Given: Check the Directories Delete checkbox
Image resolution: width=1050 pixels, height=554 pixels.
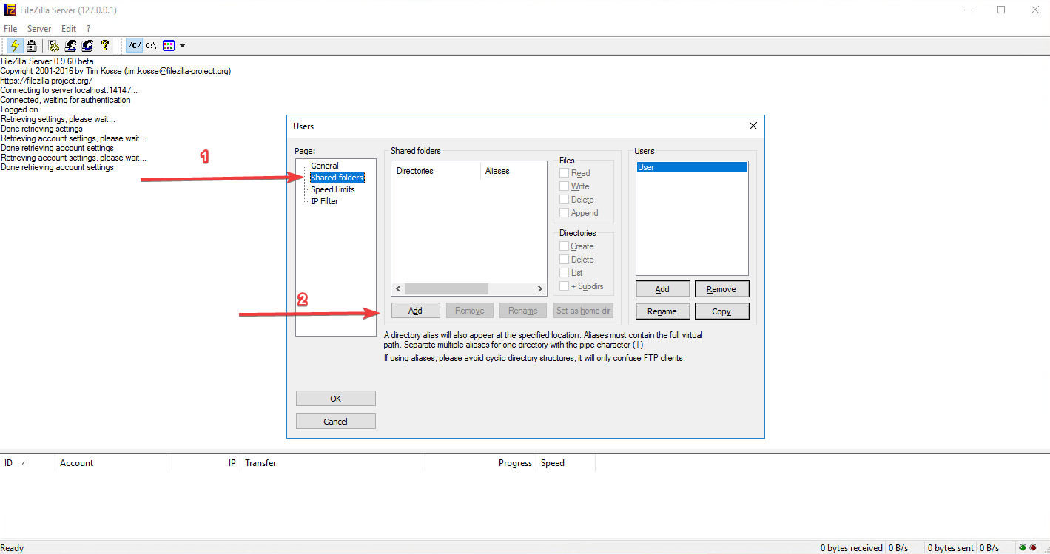Looking at the screenshot, I should click(565, 260).
